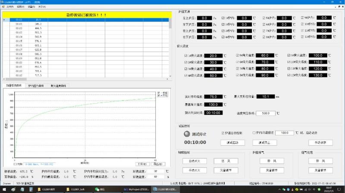
Task: Click the 测试启动 button
Action: click(x=232, y=143)
